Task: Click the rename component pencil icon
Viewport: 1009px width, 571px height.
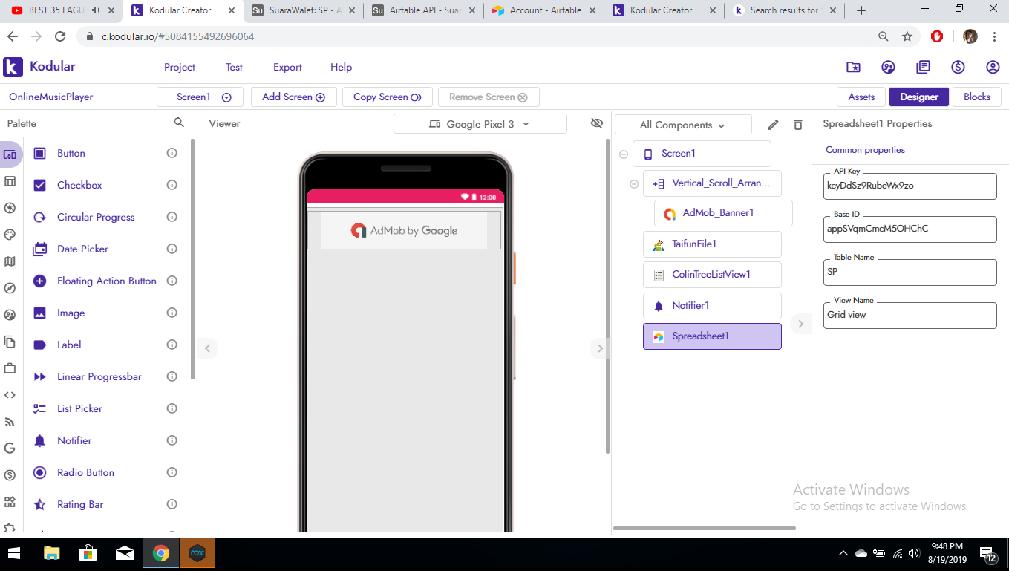Action: click(773, 125)
